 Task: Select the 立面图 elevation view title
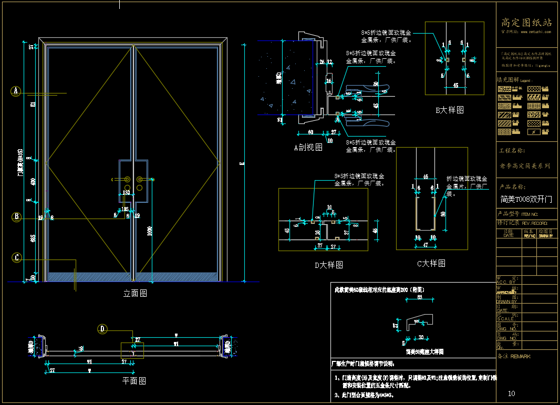tap(135, 294)
